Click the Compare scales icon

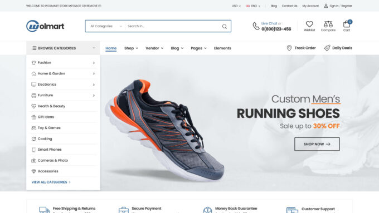[328, 24]
